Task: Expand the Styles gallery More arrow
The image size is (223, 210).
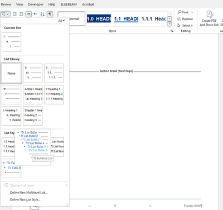Action: pyautogui.click(x=169, y=24)
